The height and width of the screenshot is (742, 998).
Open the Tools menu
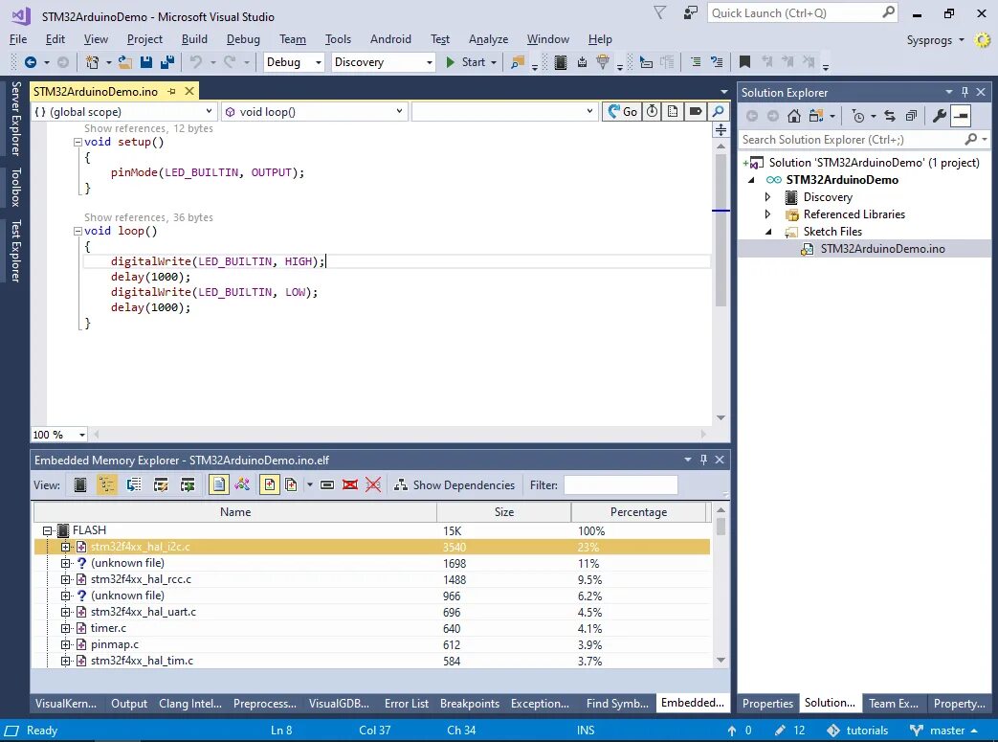(x=338, y=39)
